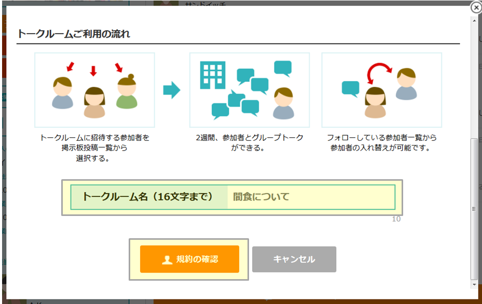Focus the トークルーム名 text field

point(310,197)
